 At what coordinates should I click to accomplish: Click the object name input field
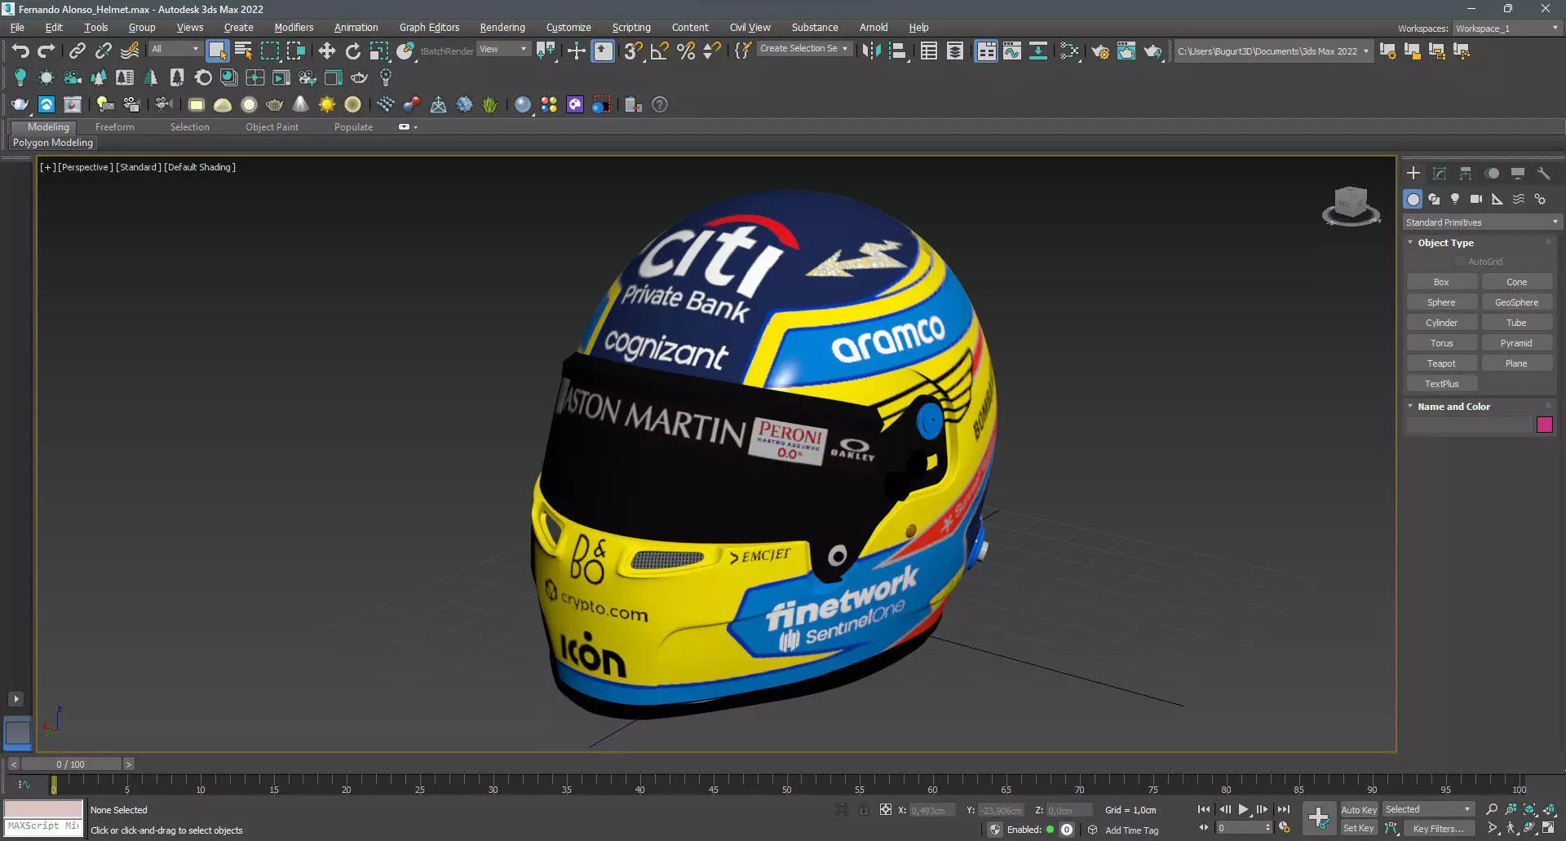coord(1469,425)
